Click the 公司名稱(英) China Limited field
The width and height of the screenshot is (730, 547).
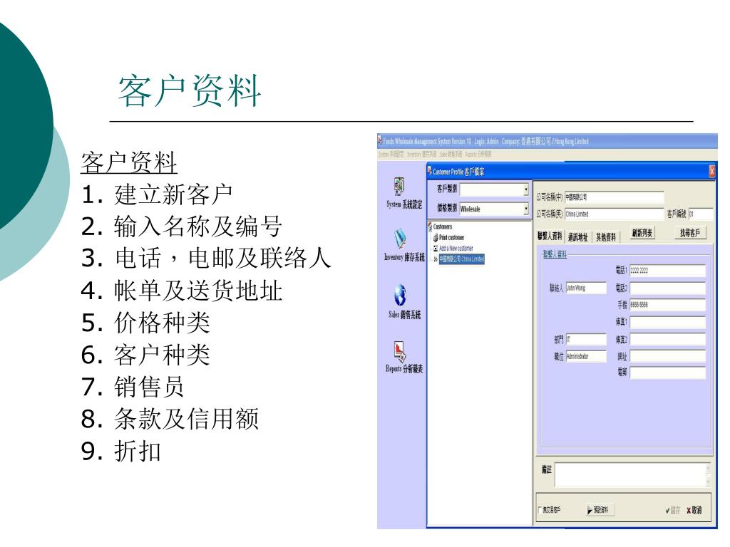click(614, 214)
